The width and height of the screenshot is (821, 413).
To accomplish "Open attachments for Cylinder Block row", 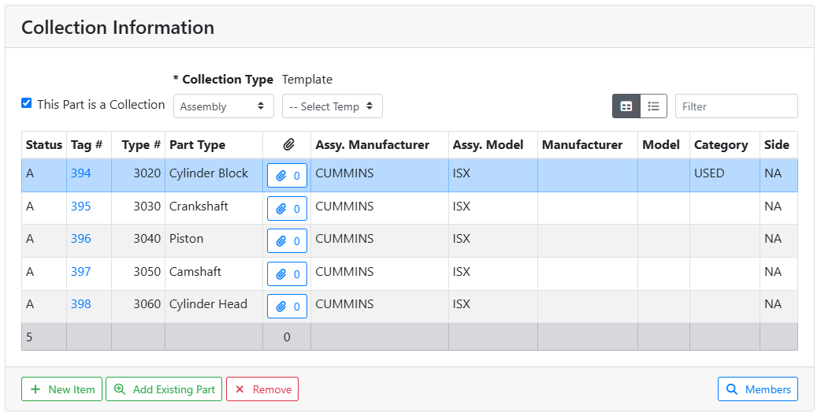I will (287, 176).
